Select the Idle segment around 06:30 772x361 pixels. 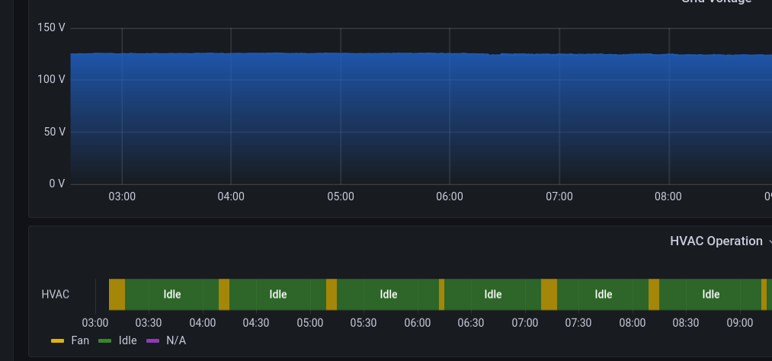point(492,295)
